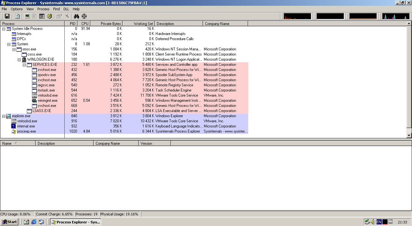Toggle Show Process Tree toolbar icon
This screenshot has width=412, height=226.
click(34, 16)
